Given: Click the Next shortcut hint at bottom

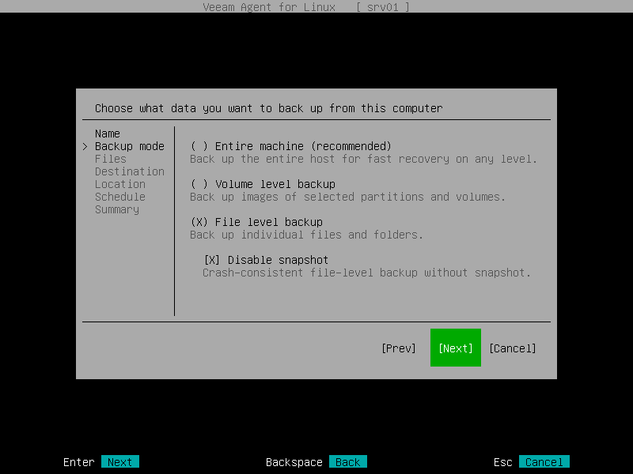Looking at the screenshot, I should (x=120, y=461).
